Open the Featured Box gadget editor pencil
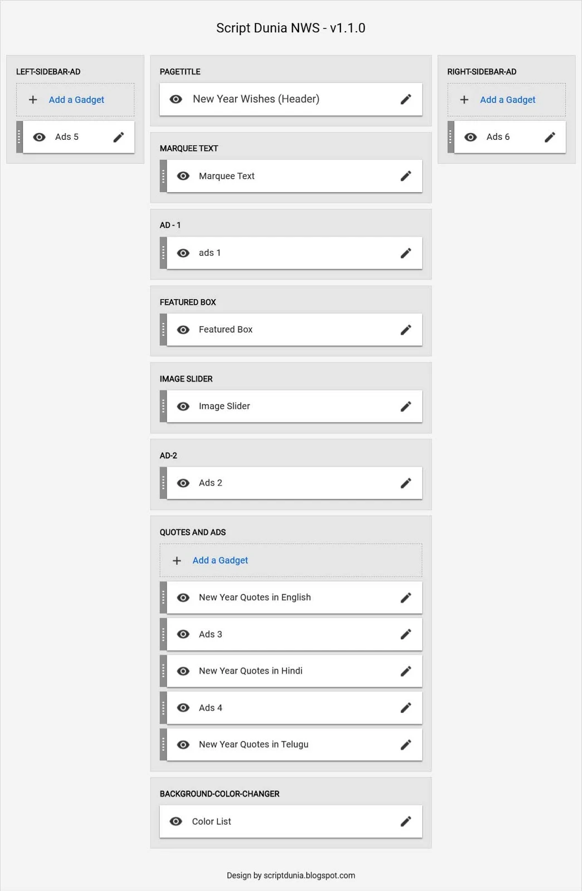This screenshot has width=582, height=891. [406, 329]
